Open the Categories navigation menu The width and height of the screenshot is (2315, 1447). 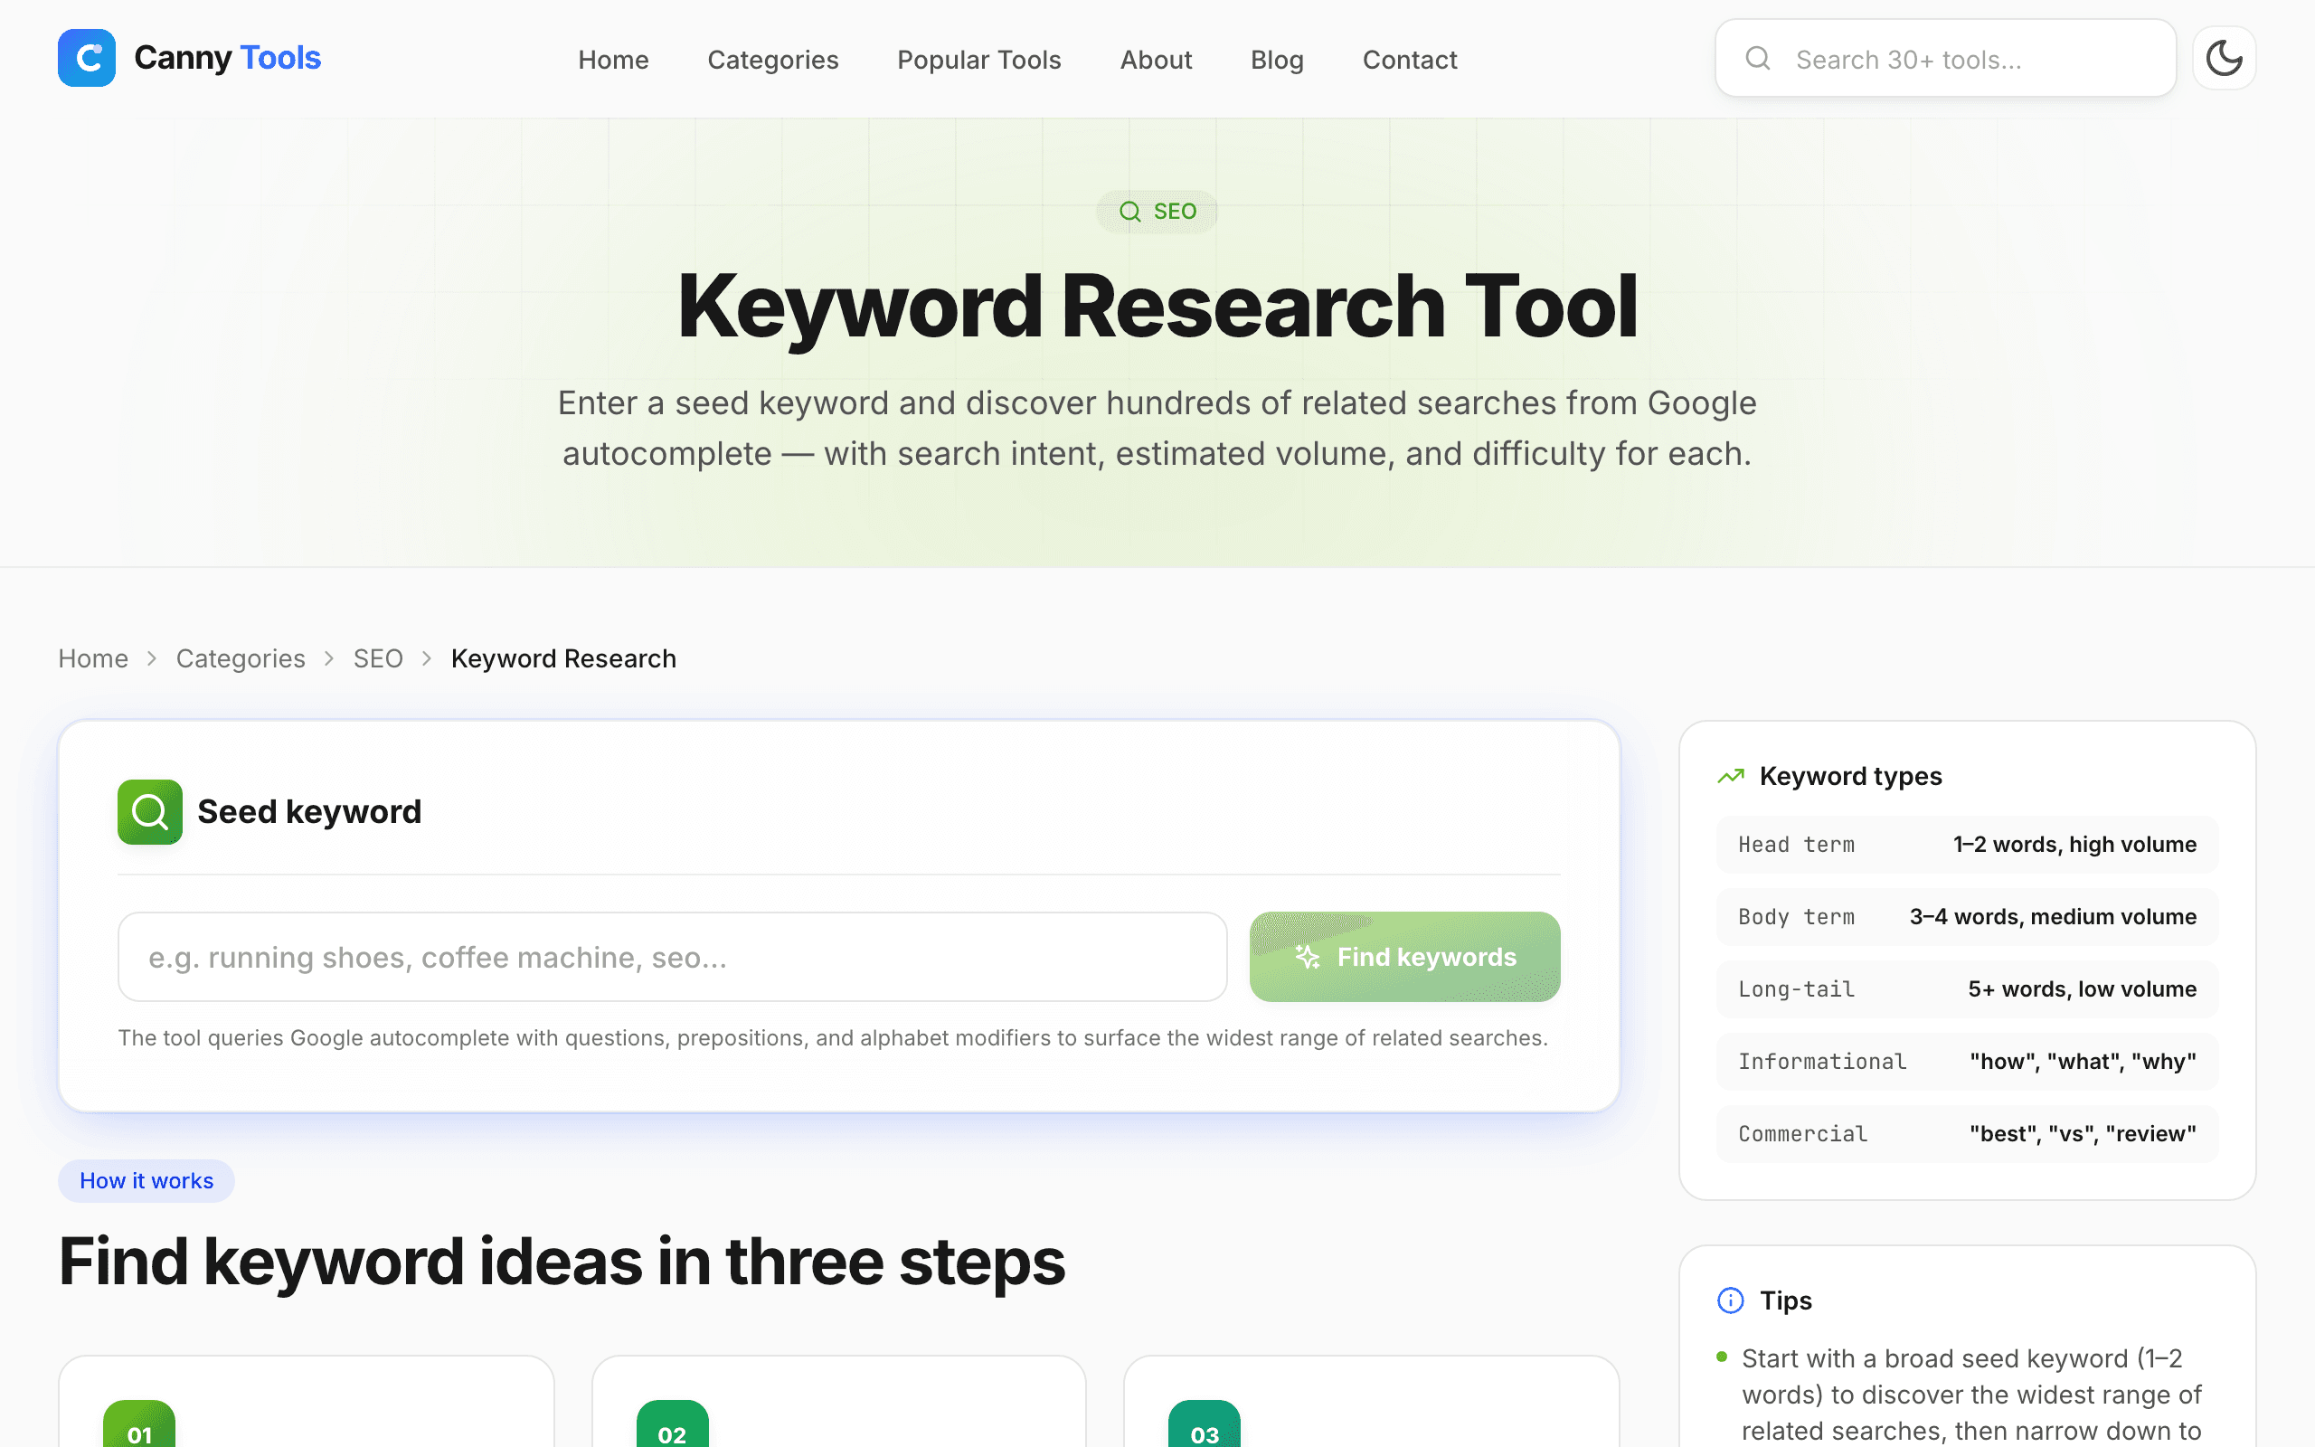tap(773, 60)
